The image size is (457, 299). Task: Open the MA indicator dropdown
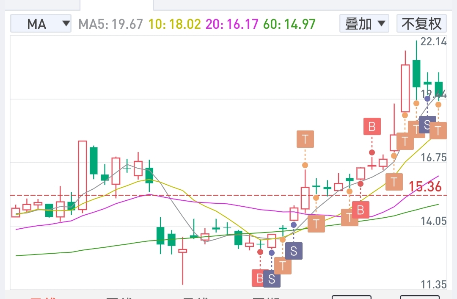41,24
